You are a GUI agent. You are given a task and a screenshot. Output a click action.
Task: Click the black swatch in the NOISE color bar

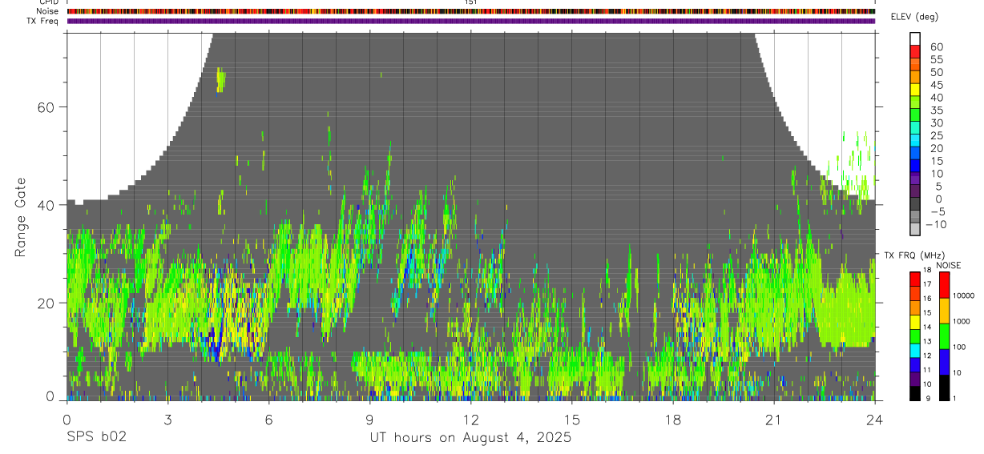pyautogui.click(x=945, y=388)
